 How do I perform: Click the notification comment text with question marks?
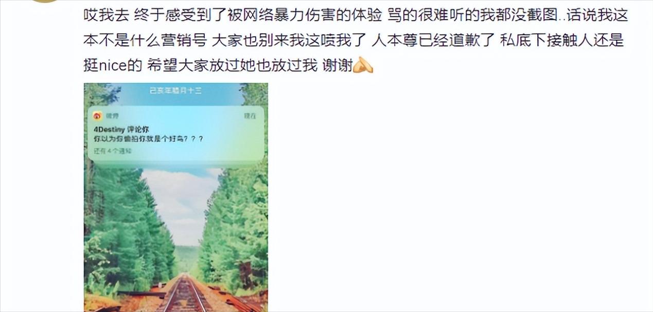148,139
